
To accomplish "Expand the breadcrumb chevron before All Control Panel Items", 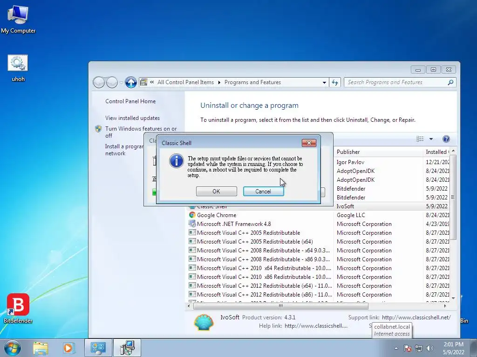I will (152, 82).
